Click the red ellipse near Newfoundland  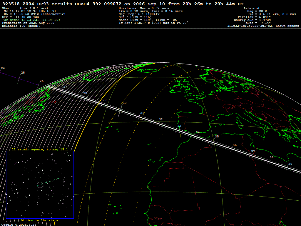coord(54,102)
